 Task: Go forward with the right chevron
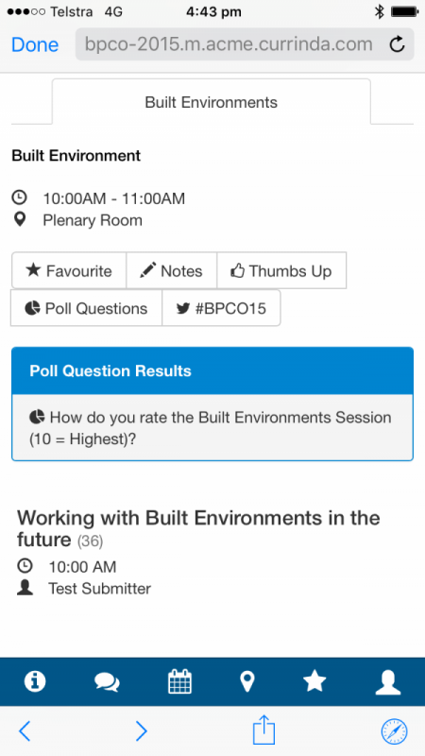[x=141, y=731]
